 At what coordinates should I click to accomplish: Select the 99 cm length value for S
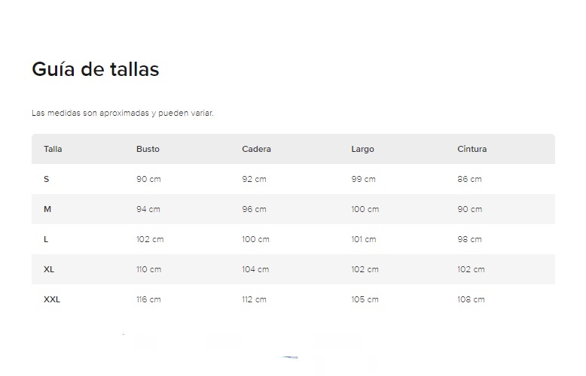363,180
